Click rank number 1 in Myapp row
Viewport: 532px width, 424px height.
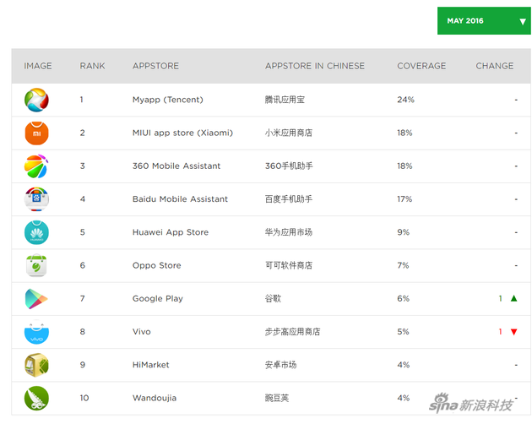[81, 100]
